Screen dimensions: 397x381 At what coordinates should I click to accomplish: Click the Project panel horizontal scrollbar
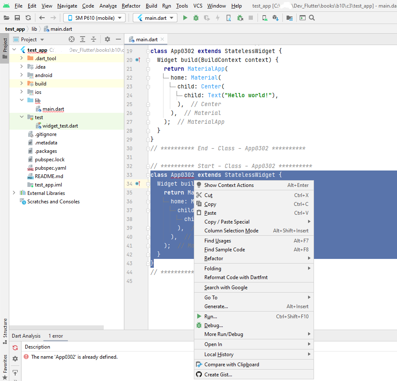[x=56, y=328]
